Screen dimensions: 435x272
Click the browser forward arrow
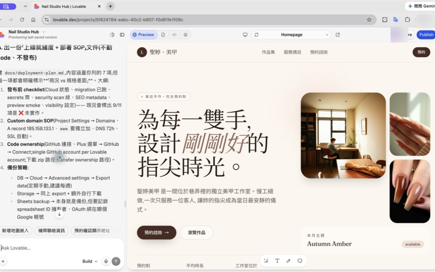coord(11,20)
